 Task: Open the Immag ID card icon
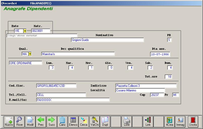coord(180,121)
